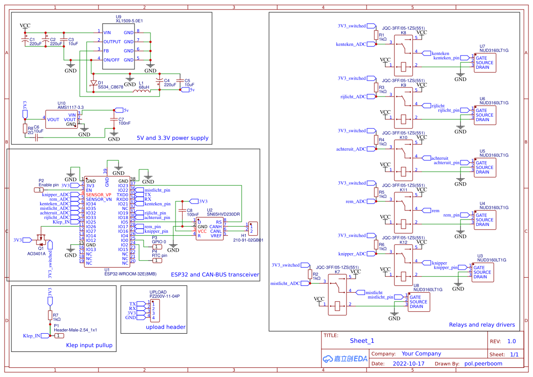
Task: Select the "5V and 3.3V power supply" label
Action: click(172, 138)
